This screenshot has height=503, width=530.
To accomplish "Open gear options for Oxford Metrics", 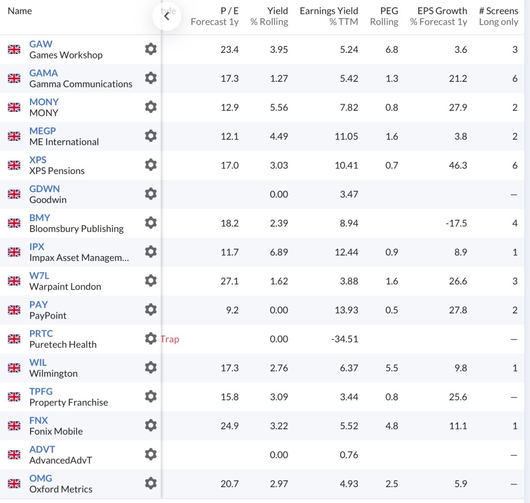I will [151, 483].
